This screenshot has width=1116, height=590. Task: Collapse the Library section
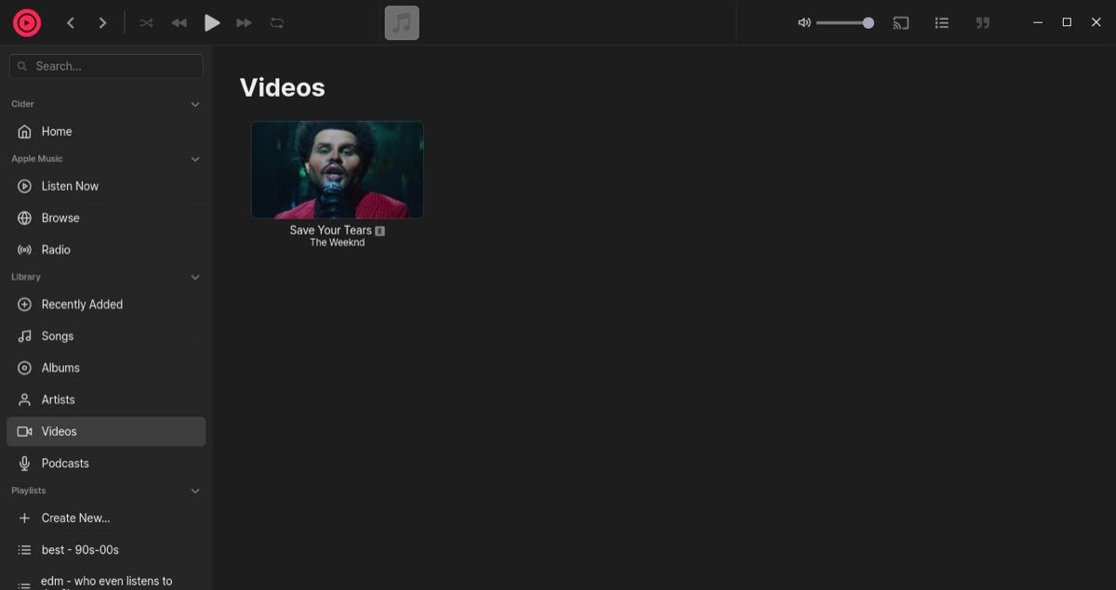click(x=195, y=277)
